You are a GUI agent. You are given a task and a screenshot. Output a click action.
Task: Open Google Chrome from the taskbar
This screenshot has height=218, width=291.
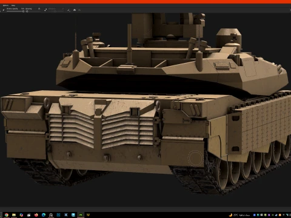click(7, 215)
